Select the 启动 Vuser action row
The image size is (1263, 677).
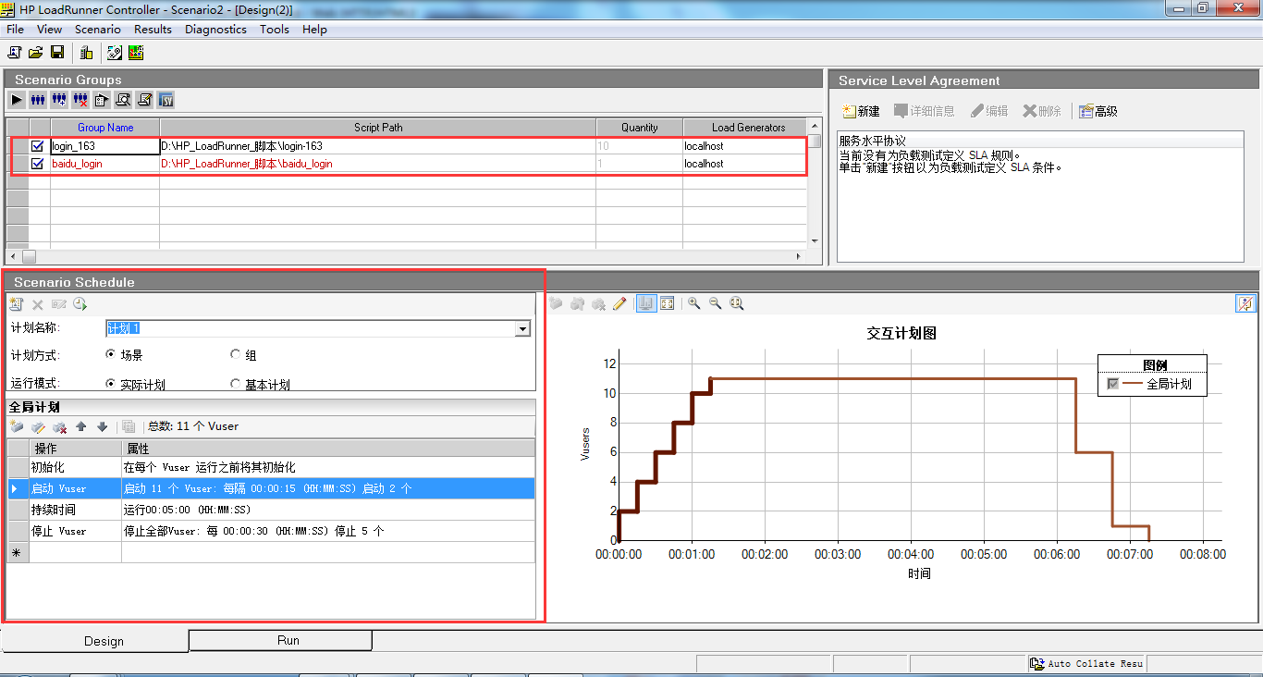coord(271,488)
